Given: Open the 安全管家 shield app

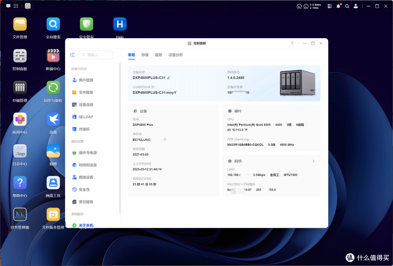Looking at the screenshot, I should pos(87,24).
